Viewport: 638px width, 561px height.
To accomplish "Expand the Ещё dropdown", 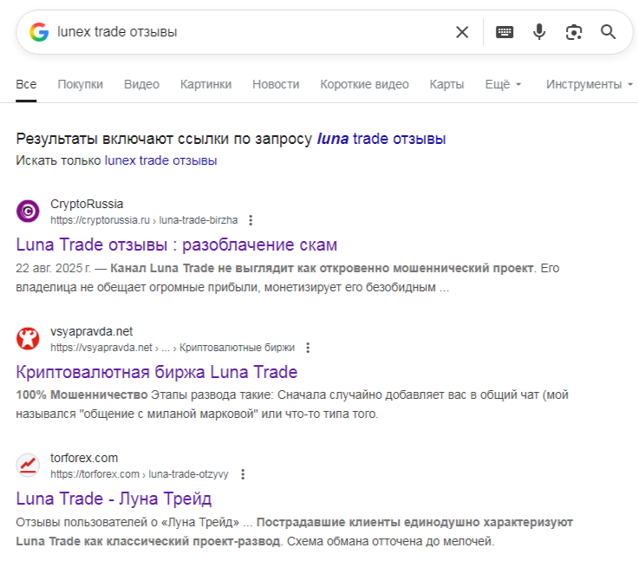I will (503, 84).
